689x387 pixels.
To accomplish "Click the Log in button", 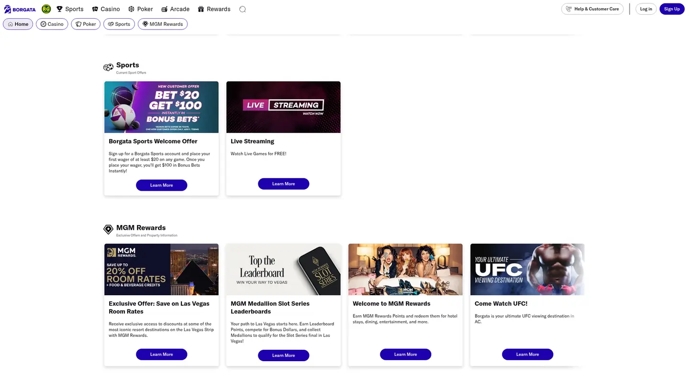I will tap(646, 9).
